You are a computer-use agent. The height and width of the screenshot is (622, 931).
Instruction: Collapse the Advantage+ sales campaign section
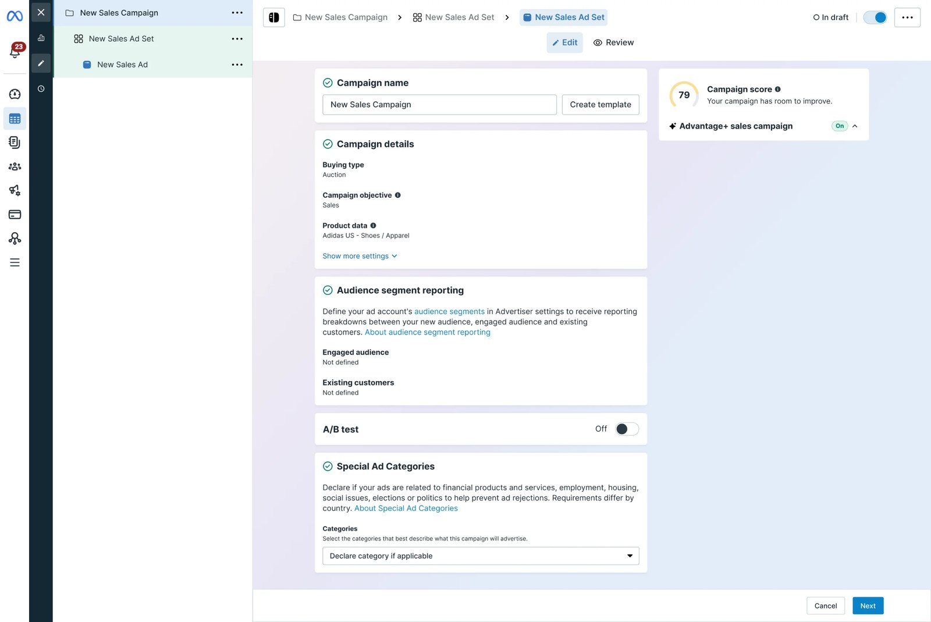[x=855, y=126]
